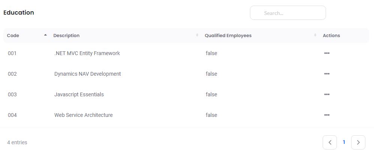Select the row with code 001

tap(12, 53)
